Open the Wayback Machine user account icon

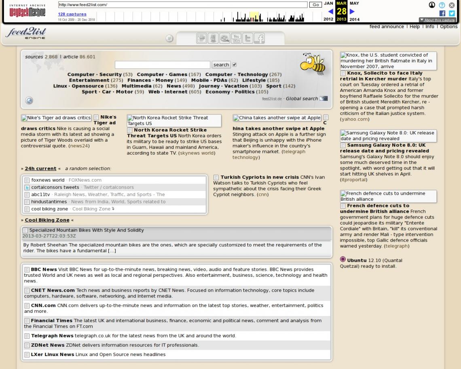point(432,5)
